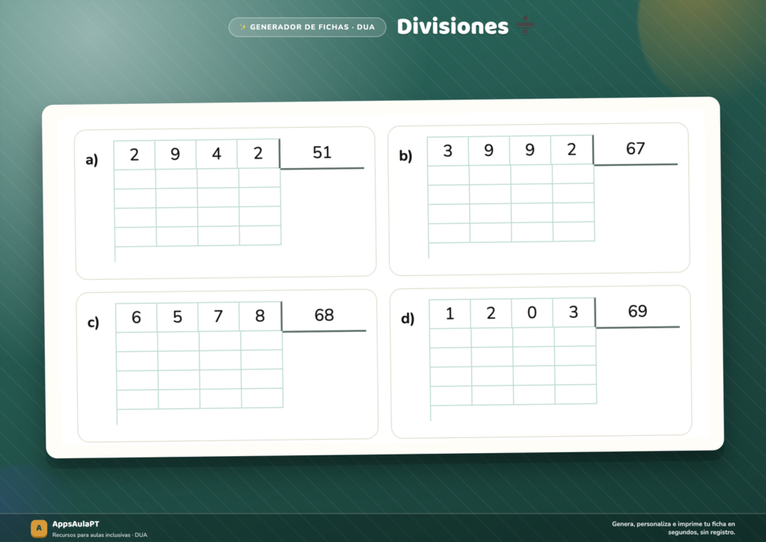Click digit 3 in exercise d dividend
766x542 pixels.
coord(574,312)
